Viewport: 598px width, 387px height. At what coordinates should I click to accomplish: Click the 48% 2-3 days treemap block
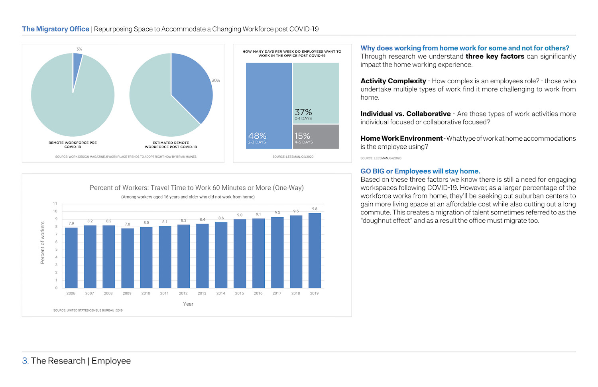[269, 106]
